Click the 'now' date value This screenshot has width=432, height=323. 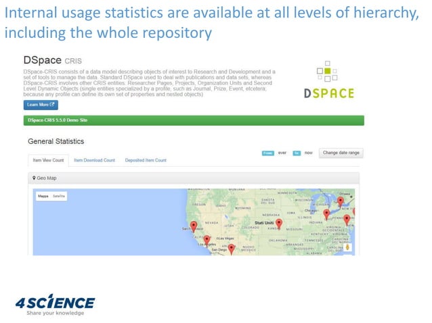point(308,153)
